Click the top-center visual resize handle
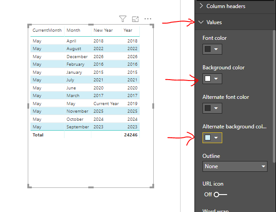This screenshot has width=276, height=212. click(91, 25)
